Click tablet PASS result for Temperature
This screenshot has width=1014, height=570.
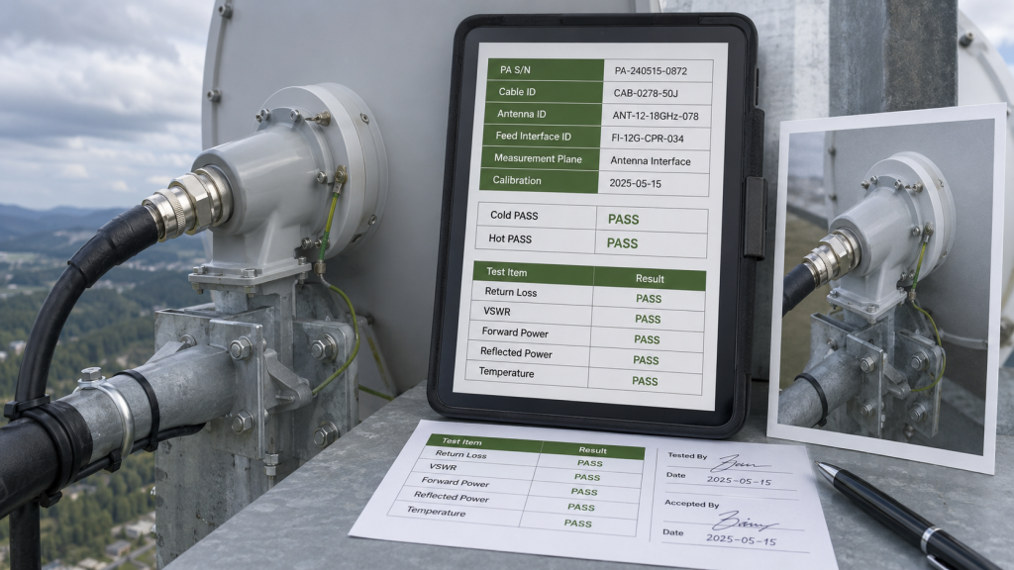(644, 381)
